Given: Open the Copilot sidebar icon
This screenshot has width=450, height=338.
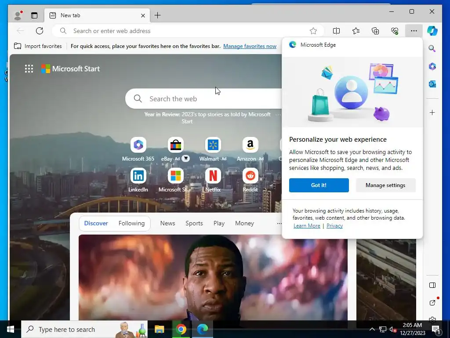Looking at the screenshot, I should 432,31.
